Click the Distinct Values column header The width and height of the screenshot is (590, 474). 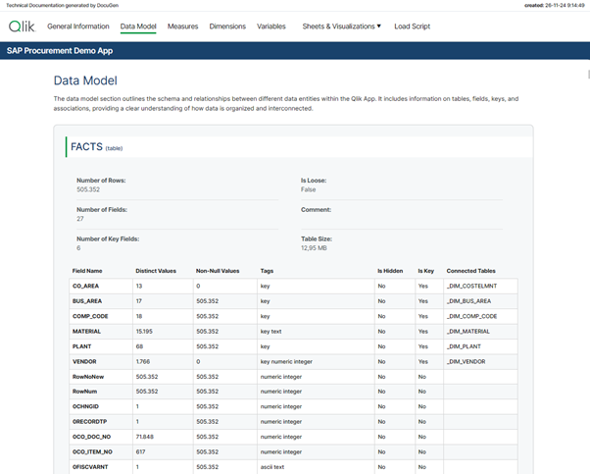click(156, 271)
